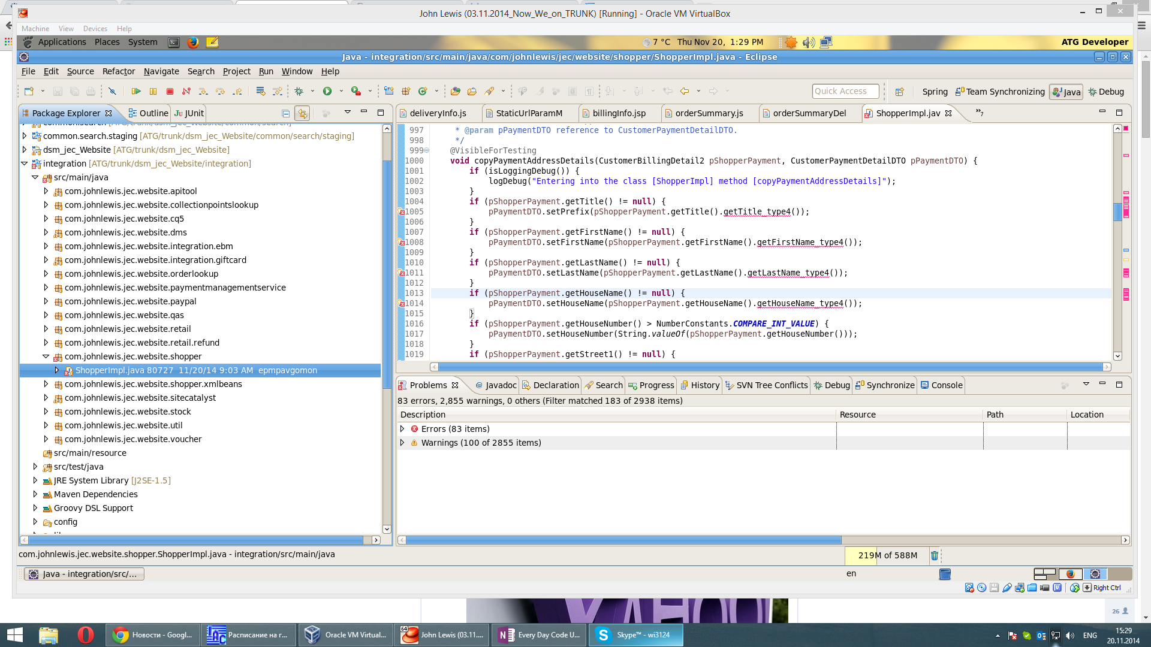Switch to the Debug perspective
Image resolution: width=1151 pixels, height=647 pixels.
tap(1106, 92)
